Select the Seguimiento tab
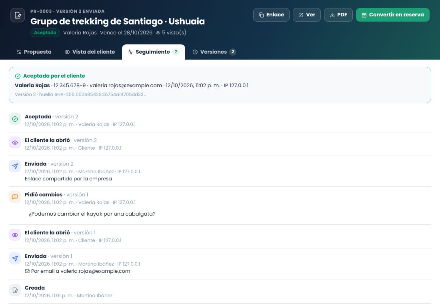 coord(154,52)
